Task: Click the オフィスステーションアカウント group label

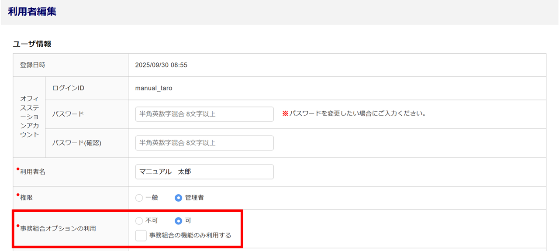Action: [30, 117]
